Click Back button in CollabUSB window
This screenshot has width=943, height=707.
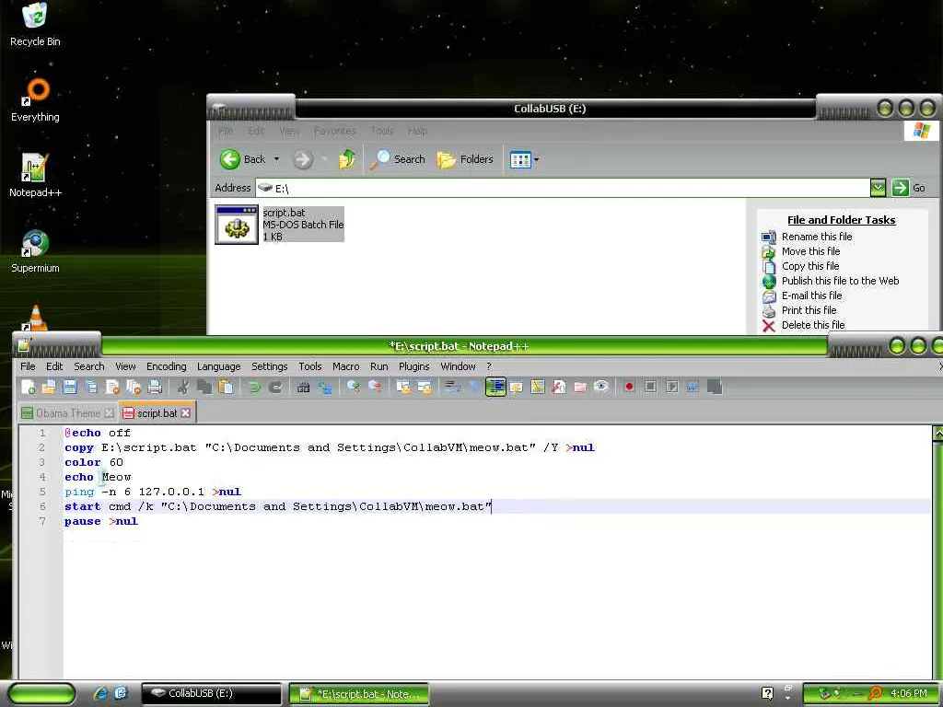(242, 159)
